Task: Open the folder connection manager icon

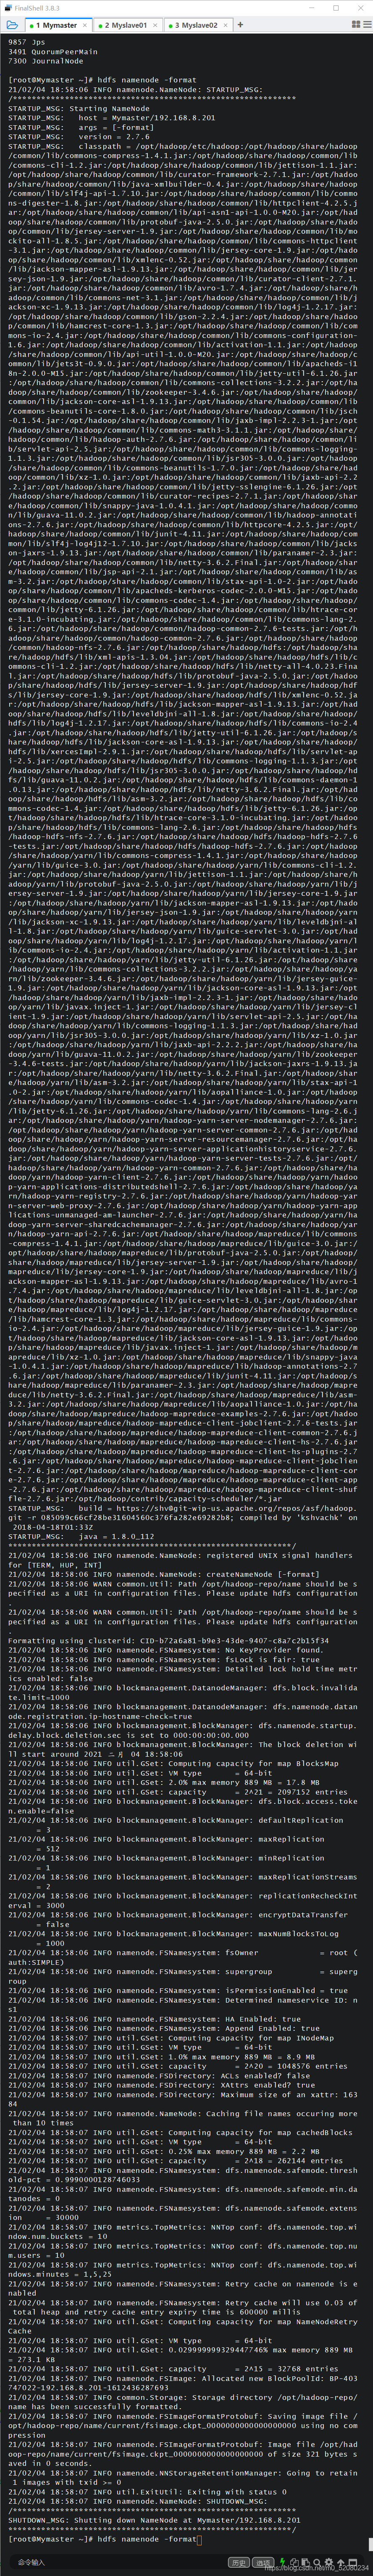Action: (x=11, y=24)
